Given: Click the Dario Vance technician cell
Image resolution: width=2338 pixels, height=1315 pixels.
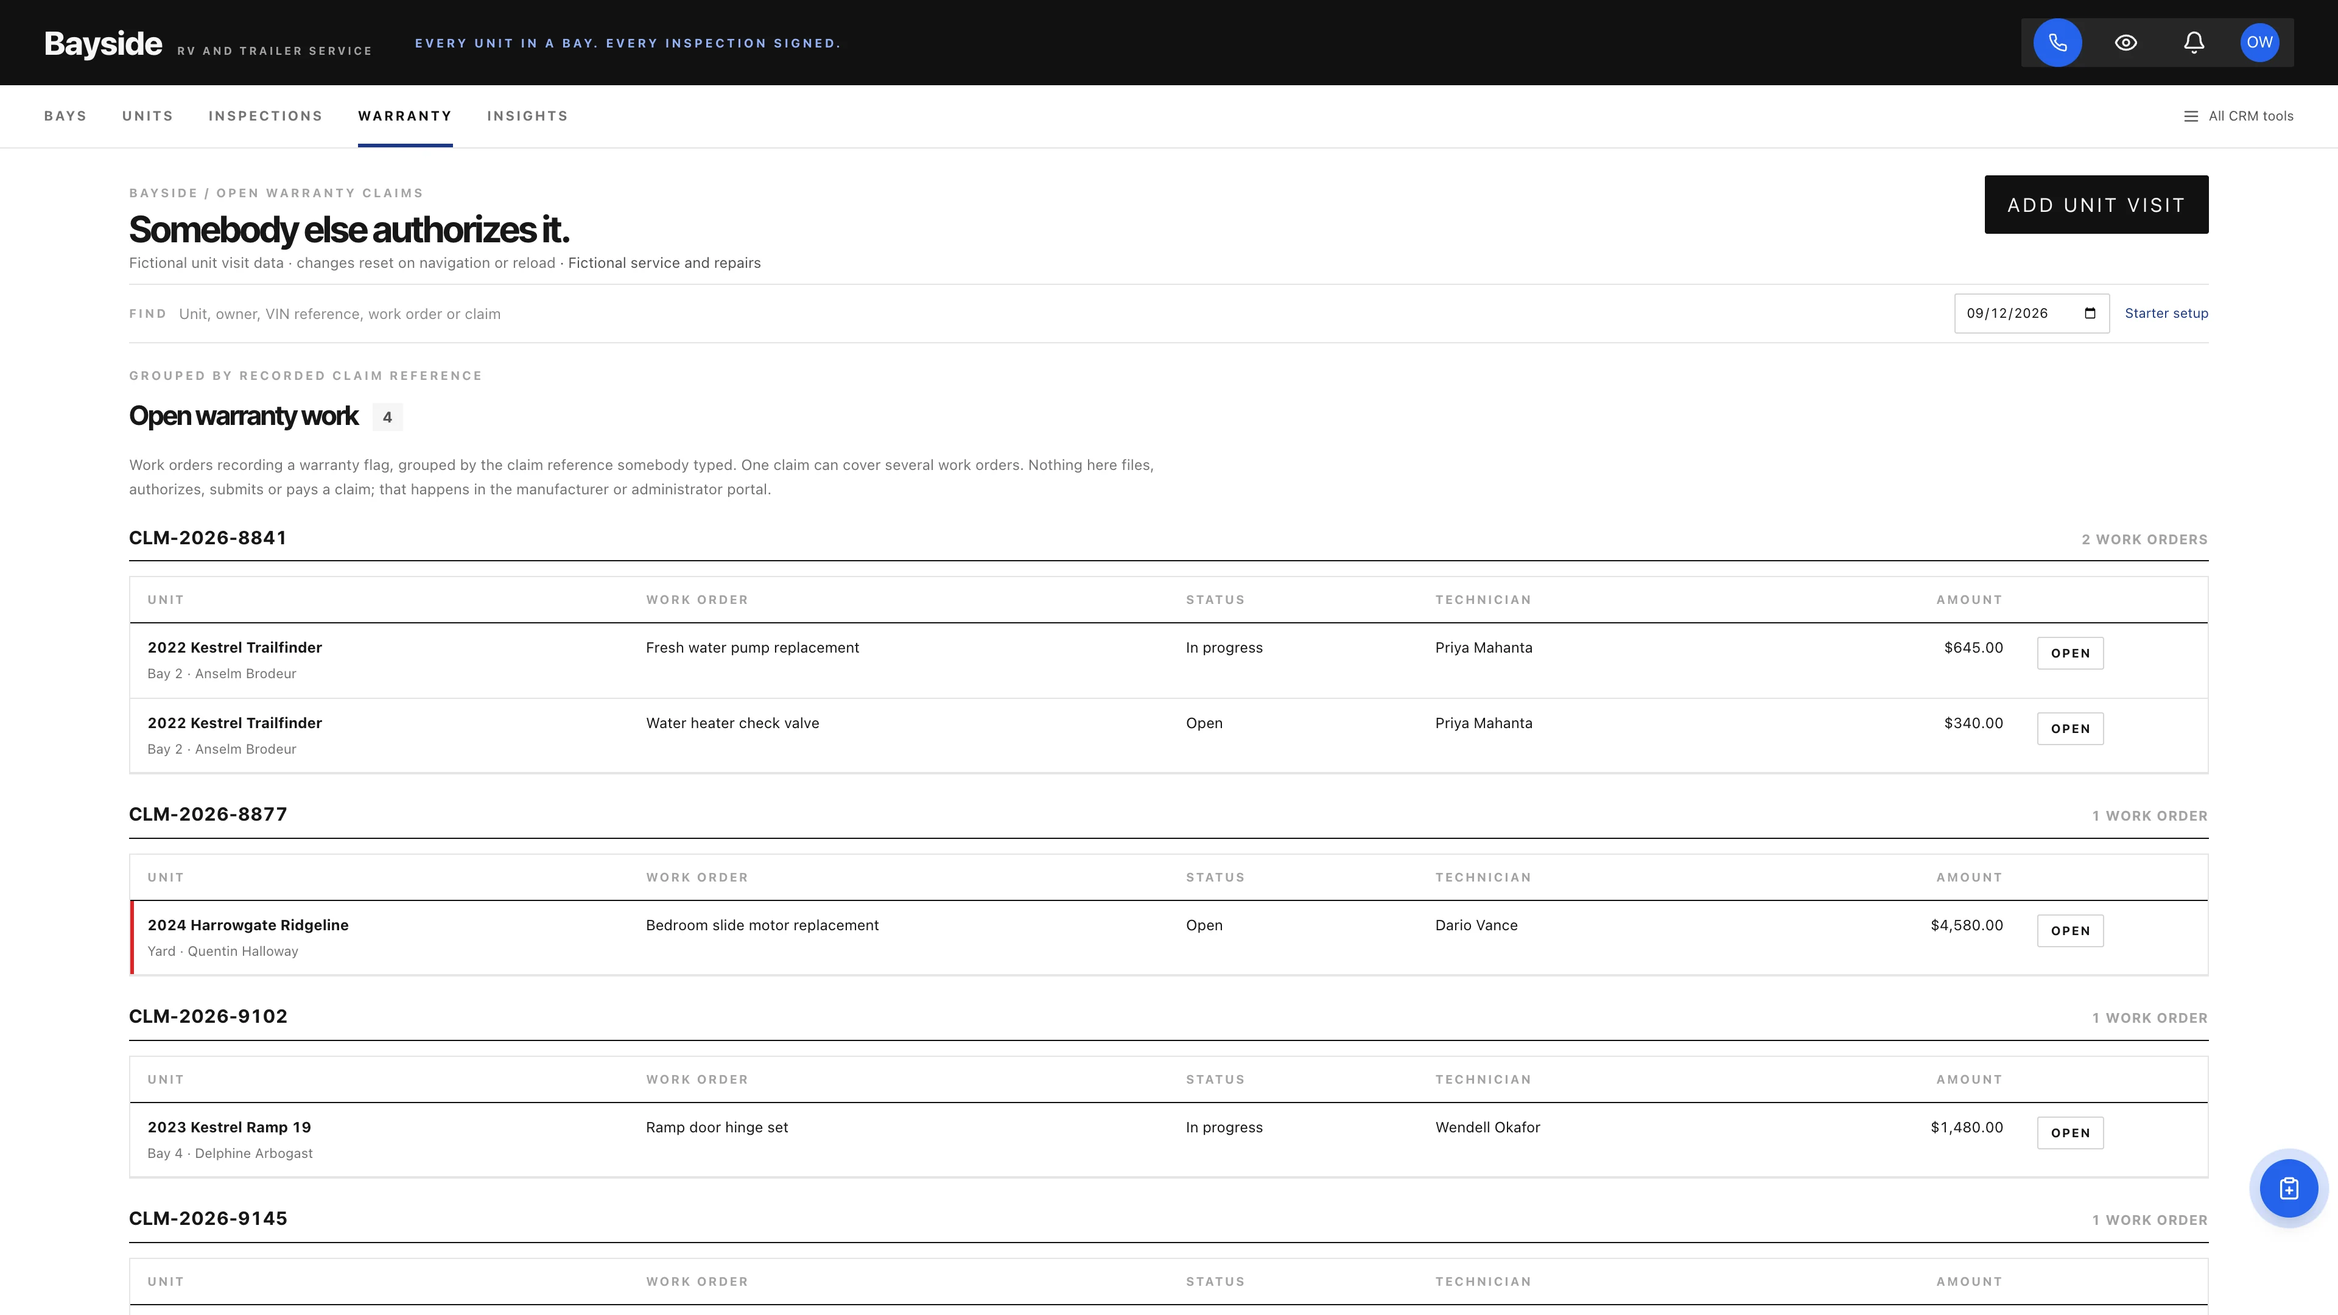Looking at the screenshot, I should point(1476,925).
